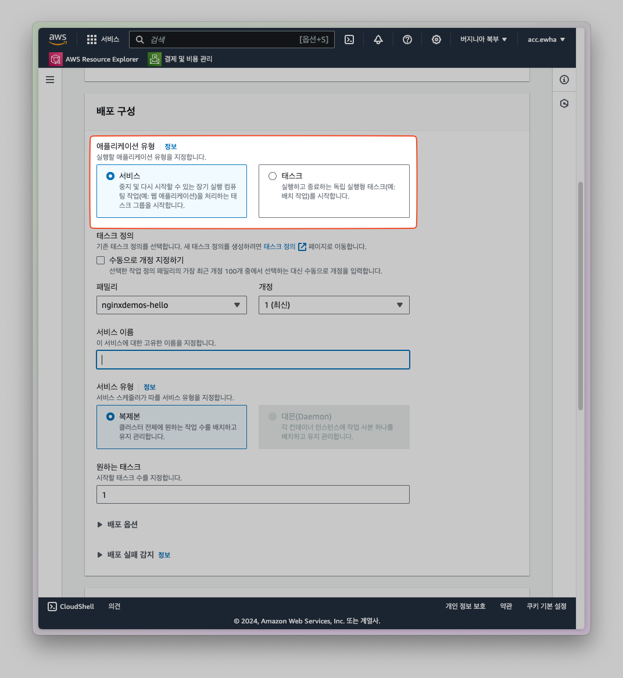Select the 태스크 application type radio
This screenshot has height=678, width=623.
pos(273,176)
